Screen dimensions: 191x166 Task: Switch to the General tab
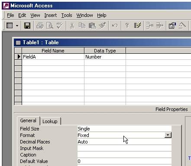click(x=28, y=120)
